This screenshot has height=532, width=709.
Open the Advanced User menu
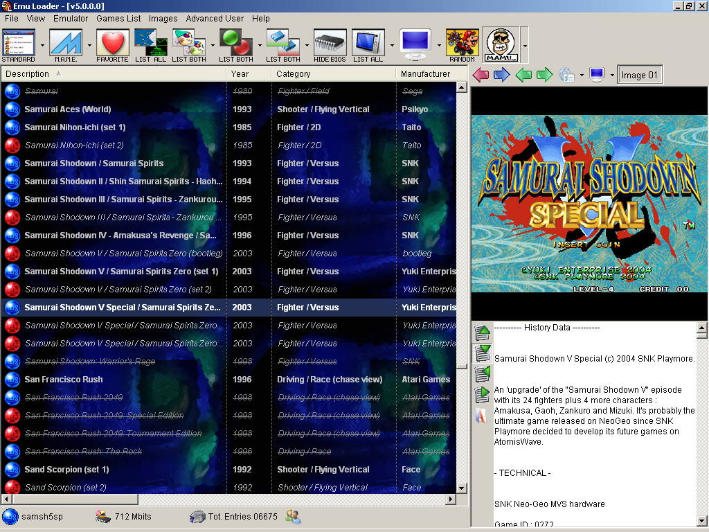215,19
